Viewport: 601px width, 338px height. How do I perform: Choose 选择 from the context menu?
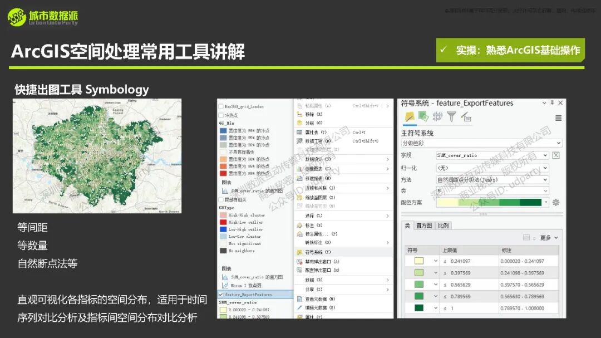pyautogui.click(x=343, y=216)
